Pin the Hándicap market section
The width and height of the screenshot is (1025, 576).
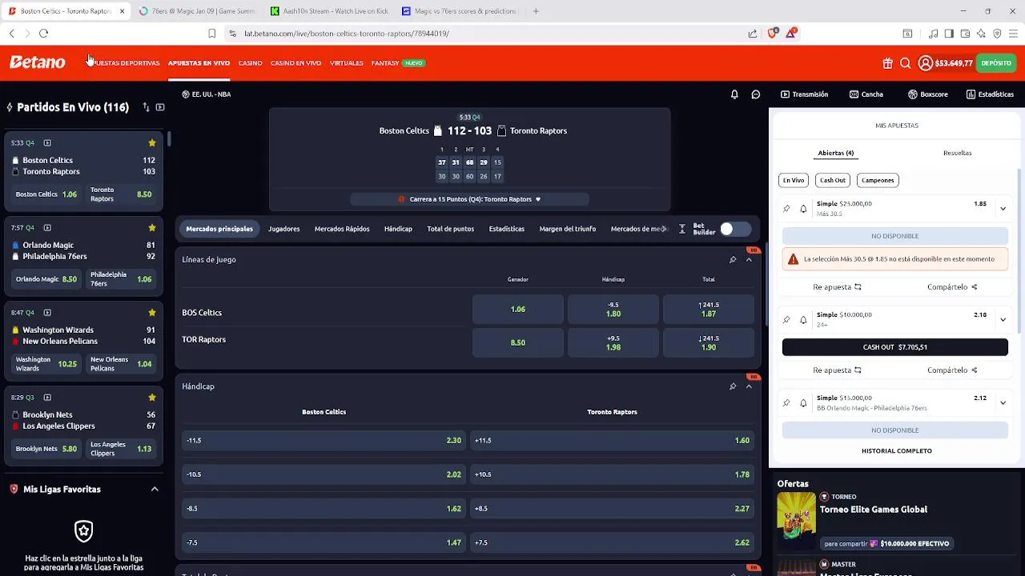coord(732,386)
